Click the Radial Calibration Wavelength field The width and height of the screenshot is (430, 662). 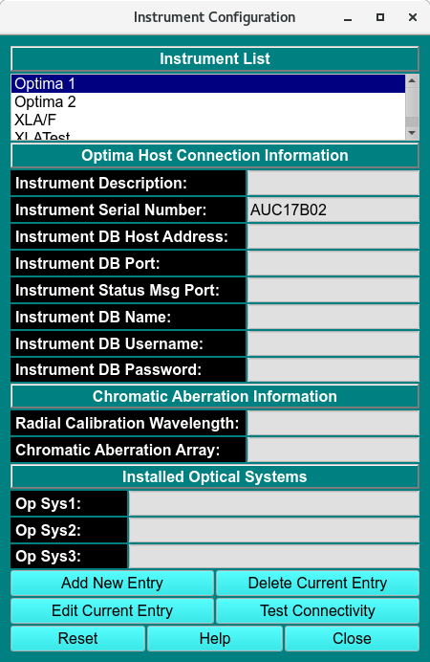pos(333,423)
